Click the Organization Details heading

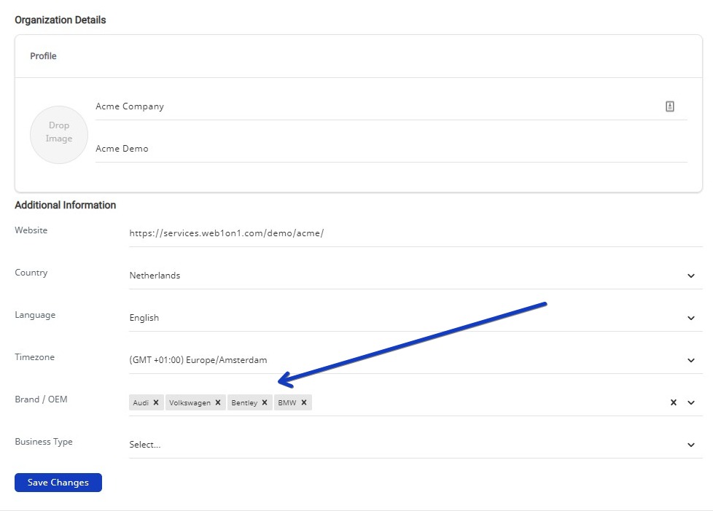[60, 20]
